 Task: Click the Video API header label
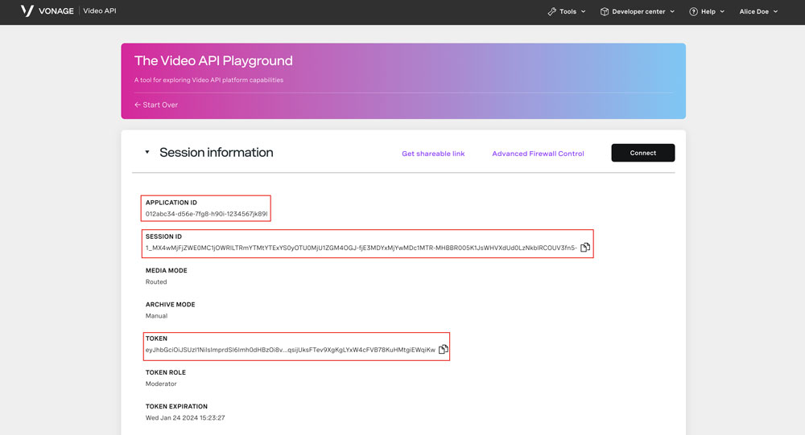click(x=100, y=10)
